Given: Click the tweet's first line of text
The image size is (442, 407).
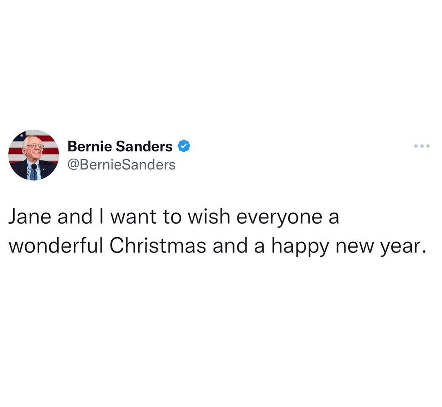Looking at the screenshot, I should 174,217.
